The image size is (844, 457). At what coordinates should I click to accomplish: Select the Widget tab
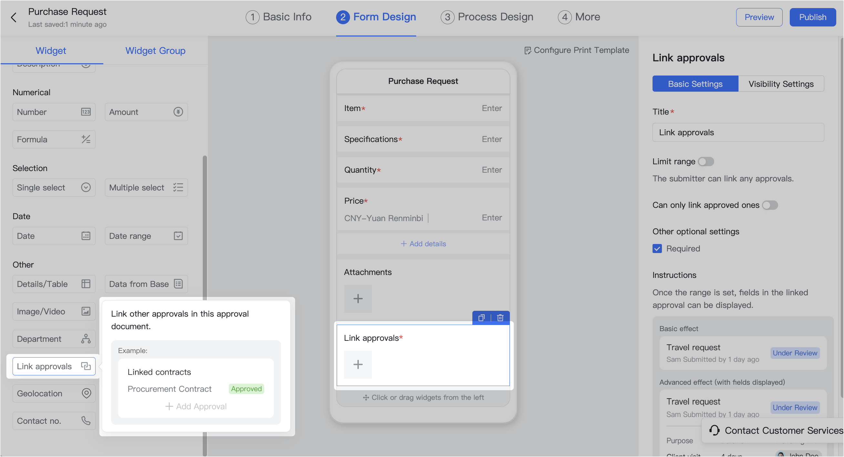(51, 50)
